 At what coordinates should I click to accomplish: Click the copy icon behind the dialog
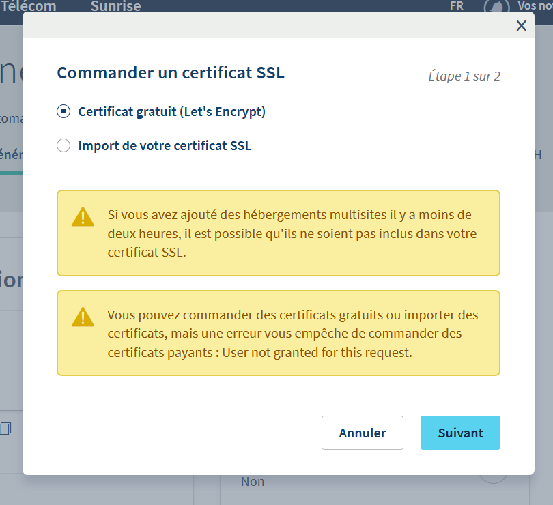tap(5, 428)
